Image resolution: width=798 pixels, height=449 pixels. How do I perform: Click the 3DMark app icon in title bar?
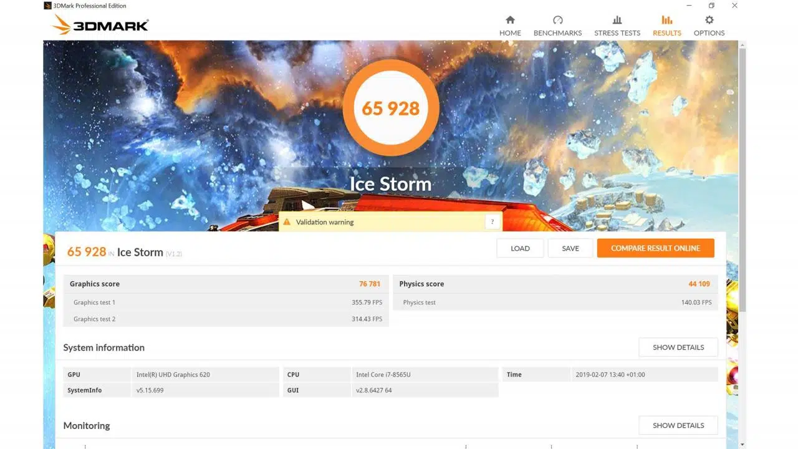point(48,6)
